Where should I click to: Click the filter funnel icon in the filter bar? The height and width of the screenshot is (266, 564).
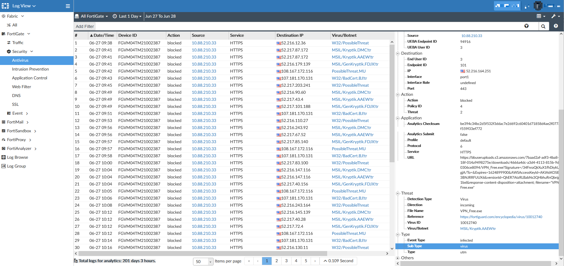coord(526,26)
